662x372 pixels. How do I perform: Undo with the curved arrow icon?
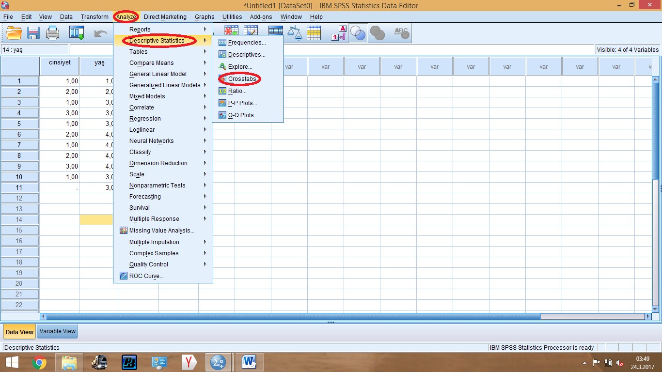click(100, 33)
